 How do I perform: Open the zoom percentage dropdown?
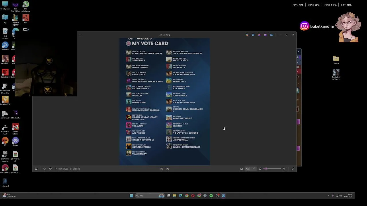tap(251, 169)
